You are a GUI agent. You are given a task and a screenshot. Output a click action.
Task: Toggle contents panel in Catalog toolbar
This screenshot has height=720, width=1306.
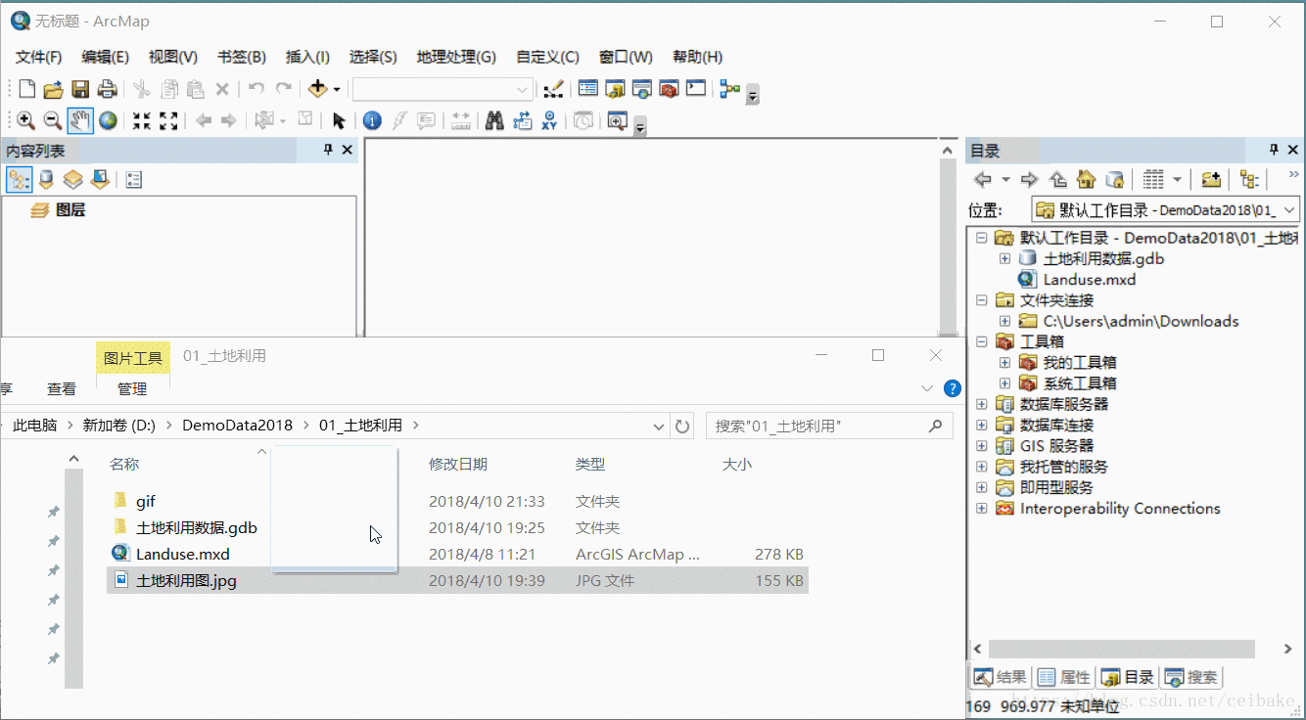[x=1249, y=179]
